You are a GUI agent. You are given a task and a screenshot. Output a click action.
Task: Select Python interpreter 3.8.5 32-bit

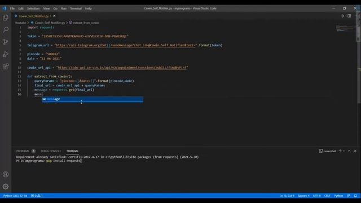click(x=15, y=196)
